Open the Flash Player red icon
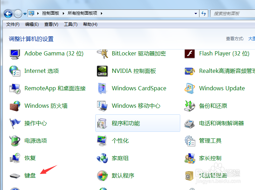 [190, 54]
